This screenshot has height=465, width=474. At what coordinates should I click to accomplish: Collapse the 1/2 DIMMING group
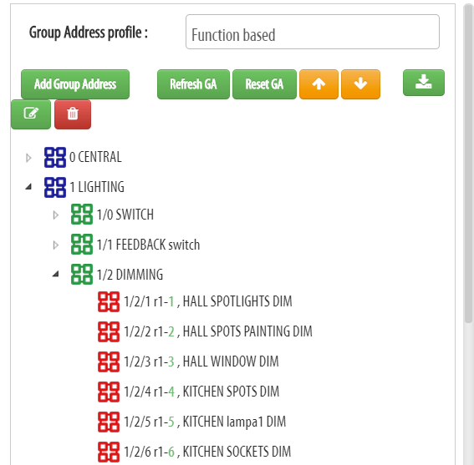pyautogui.click(x=56, y=274)
